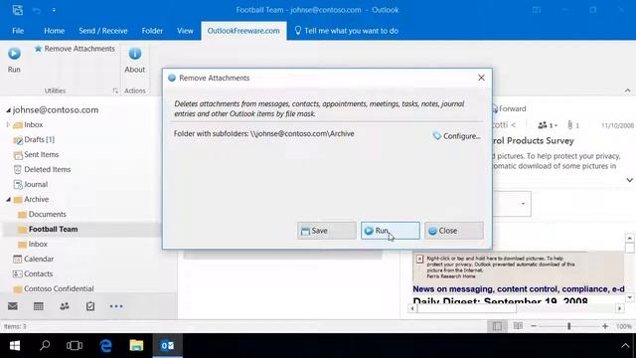The image size is (636, 358).
Task: Open the Windows Start menu
Action: pos(15,346)
